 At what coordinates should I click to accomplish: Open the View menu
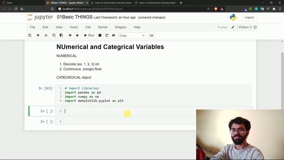59,27
